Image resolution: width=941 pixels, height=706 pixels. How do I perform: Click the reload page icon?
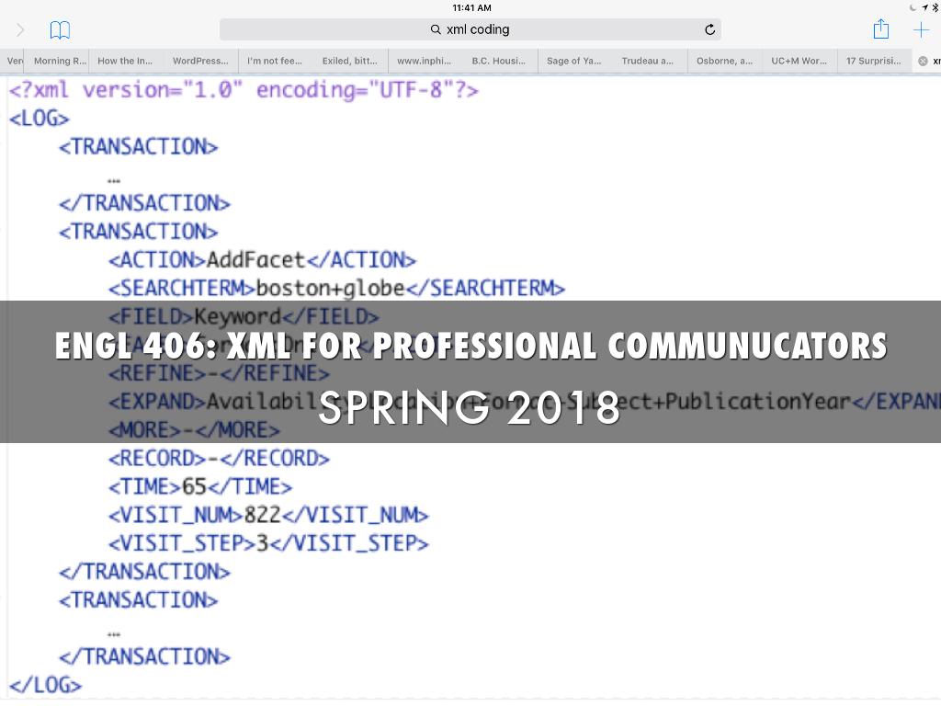709,29
